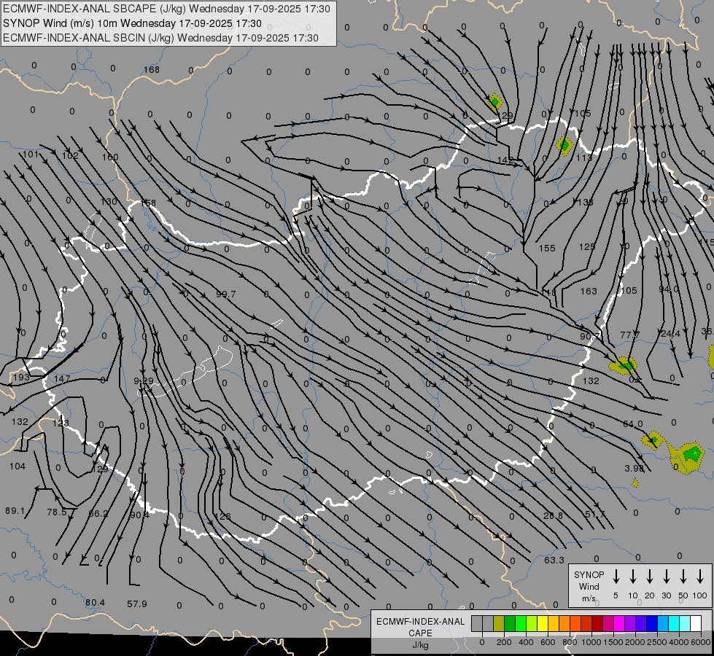Click the 155 value on the map

click(x=547, y=248)
